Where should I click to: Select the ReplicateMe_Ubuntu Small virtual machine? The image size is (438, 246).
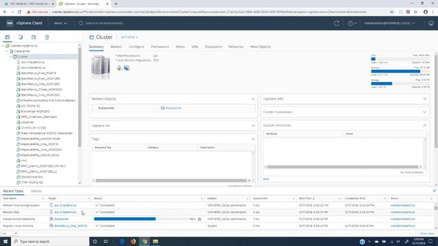[x=40, y=155]
